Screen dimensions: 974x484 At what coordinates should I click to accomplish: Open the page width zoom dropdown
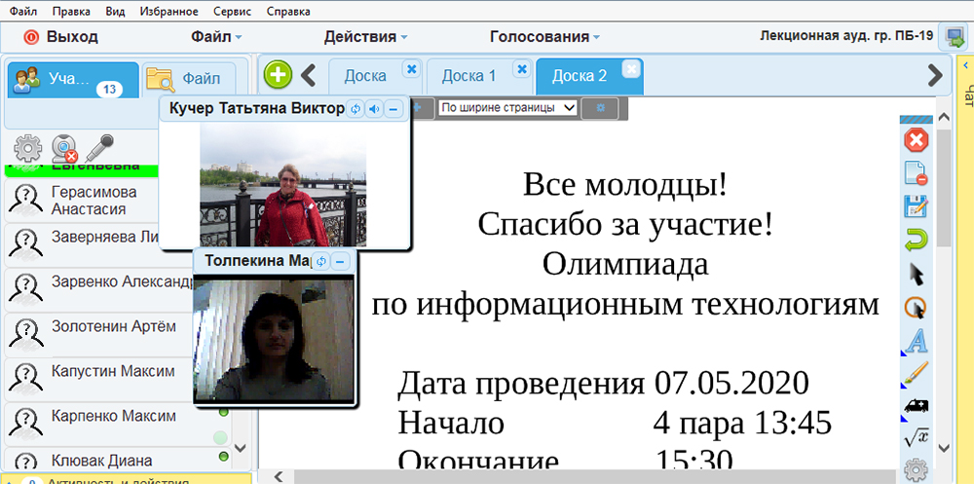(x=507, y=107)
